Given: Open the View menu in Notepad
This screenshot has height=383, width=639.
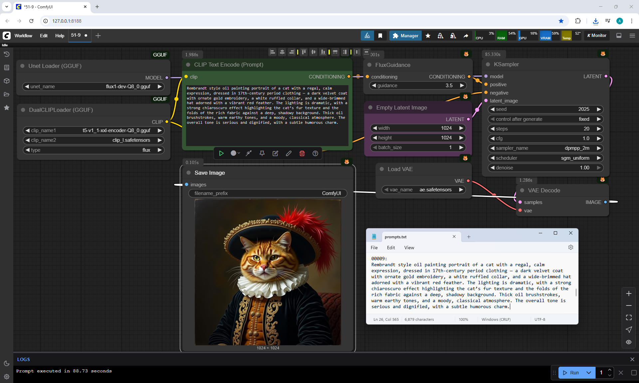Looking at the screenshot, I should (x=409, y=248).
